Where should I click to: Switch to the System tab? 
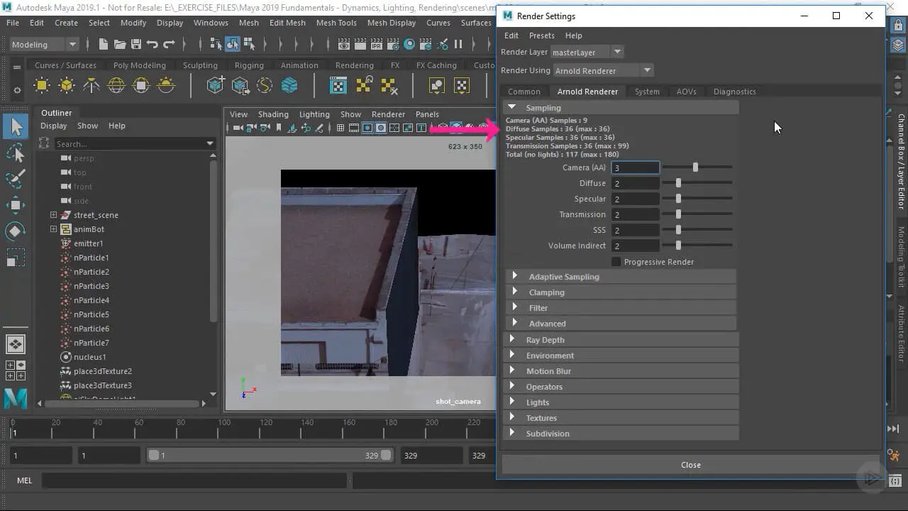[647, 92]
